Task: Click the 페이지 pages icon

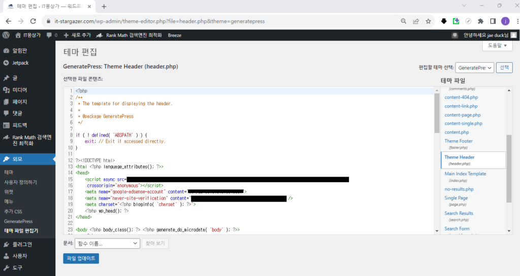Action: pyautogui.click(x=6, y=102)
